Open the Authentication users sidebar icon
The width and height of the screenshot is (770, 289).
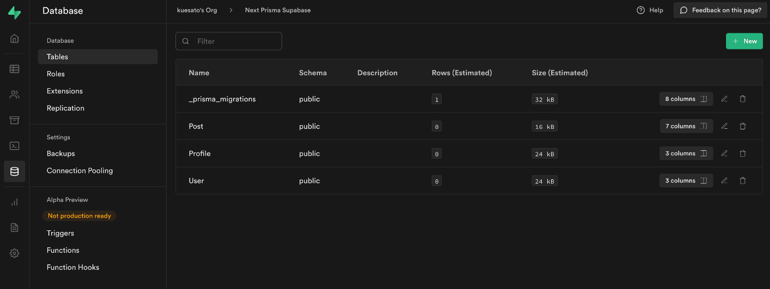[x=15, y=95]
